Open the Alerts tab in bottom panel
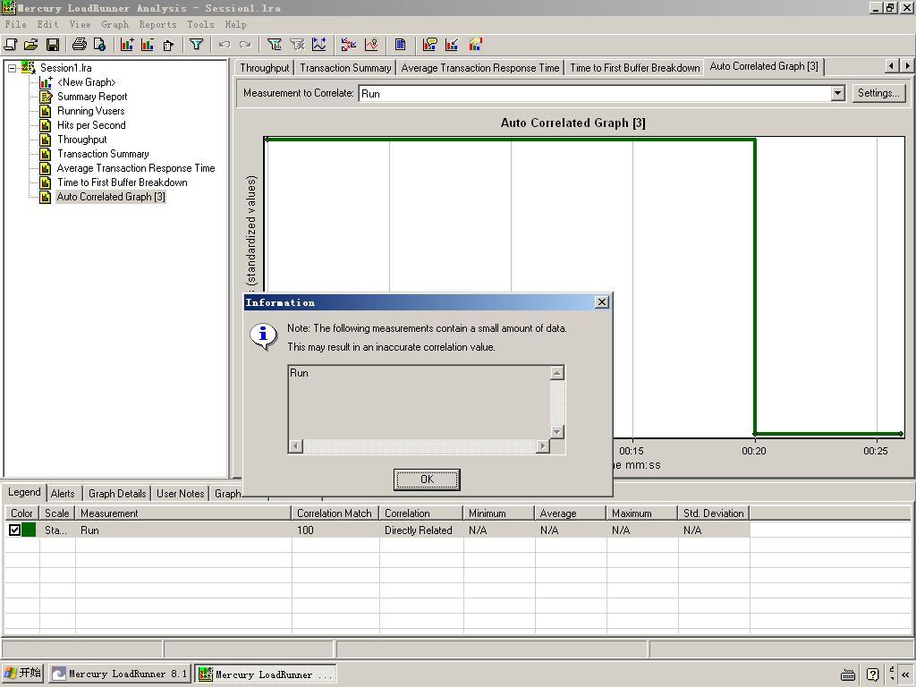 [x=63, y=494]
